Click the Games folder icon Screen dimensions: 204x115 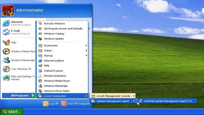coord(40,50)
